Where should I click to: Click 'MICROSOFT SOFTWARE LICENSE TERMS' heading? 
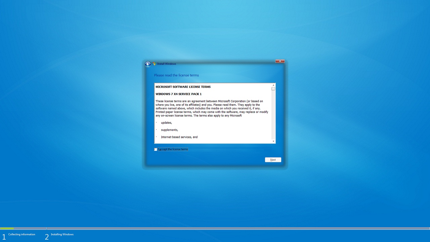183,87
